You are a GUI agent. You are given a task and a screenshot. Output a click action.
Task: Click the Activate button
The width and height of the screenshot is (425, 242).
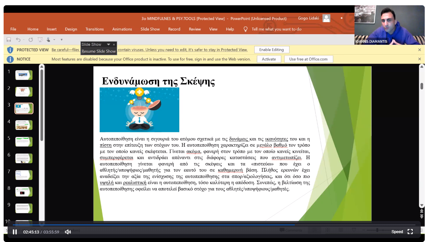pyautogui.click(x=269, y=59)
